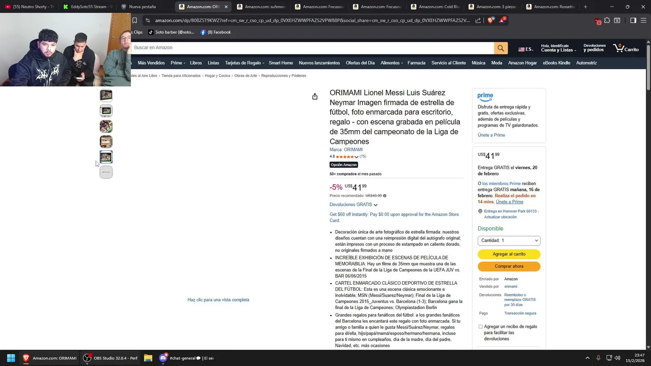Open OBS Studio taskbar item
This screenshot has height=366, width=651.
point(111,358)
